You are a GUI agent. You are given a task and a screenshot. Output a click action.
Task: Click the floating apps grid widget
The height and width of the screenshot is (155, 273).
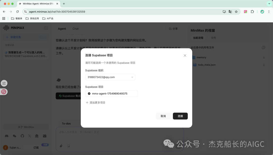pos(4,83)
